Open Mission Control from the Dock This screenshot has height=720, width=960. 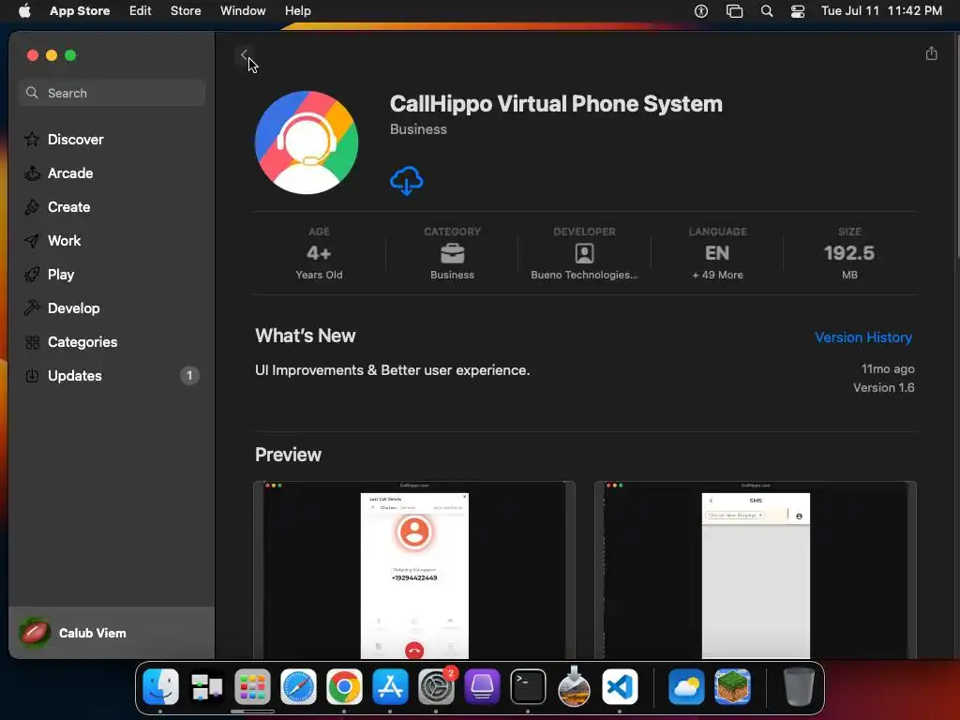click(x=206, y=687)
